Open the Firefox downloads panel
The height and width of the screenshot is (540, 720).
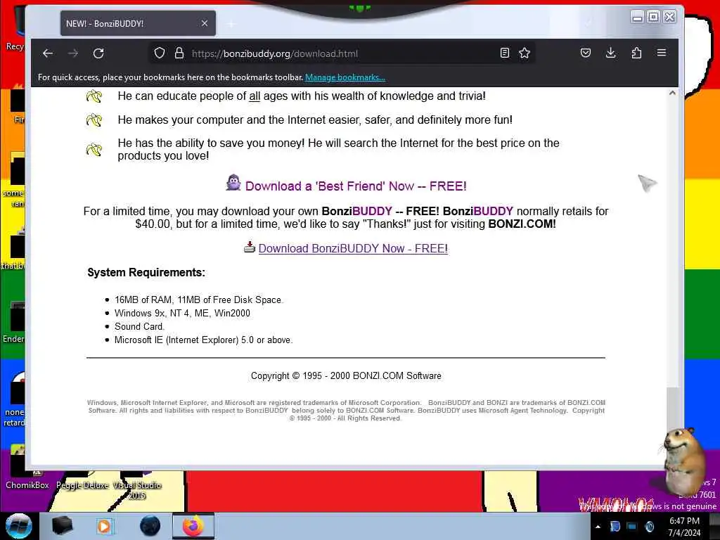point(611,53)
